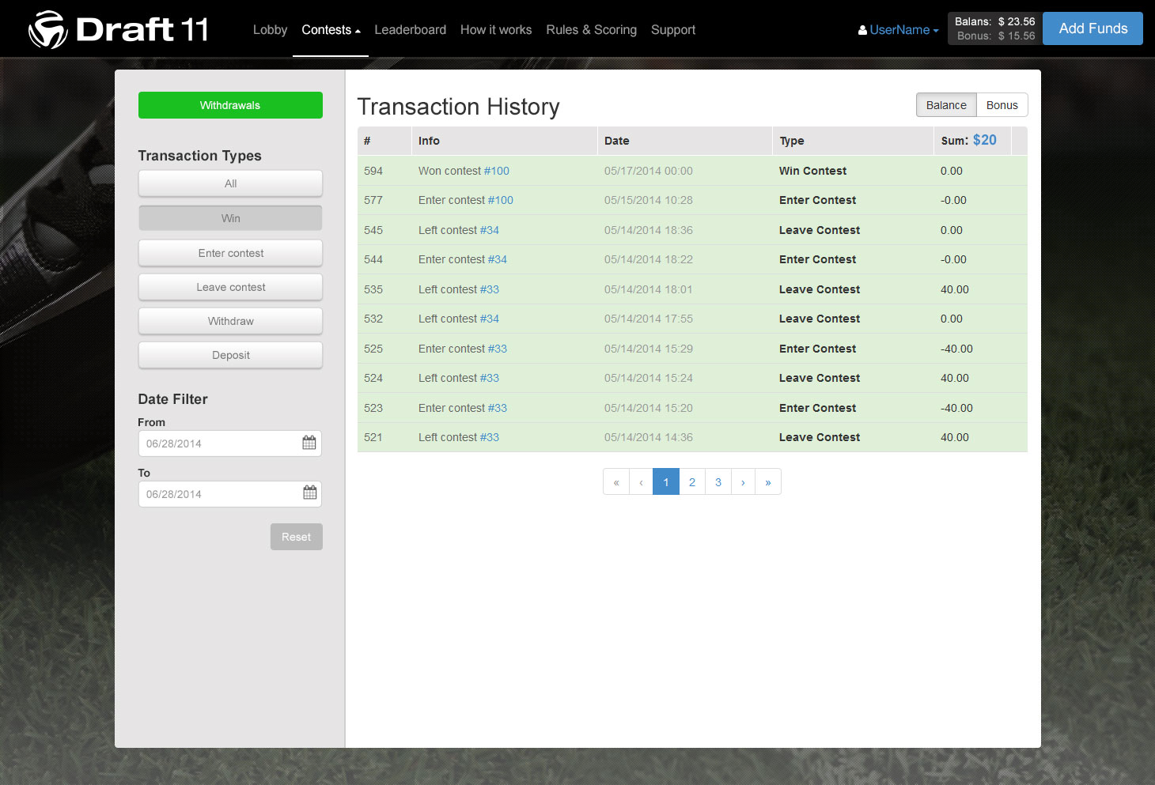1155x785 pixels.
Task: Open contest #34 link in row 545
Action: (490, 230)
